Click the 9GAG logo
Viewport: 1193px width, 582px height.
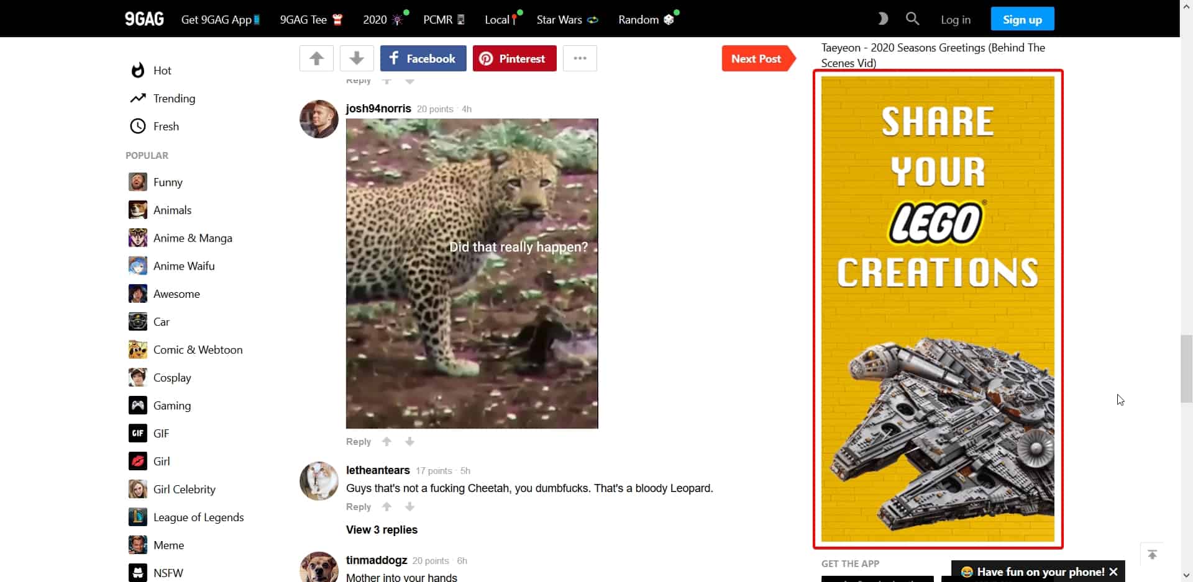(x=144, y=19)
